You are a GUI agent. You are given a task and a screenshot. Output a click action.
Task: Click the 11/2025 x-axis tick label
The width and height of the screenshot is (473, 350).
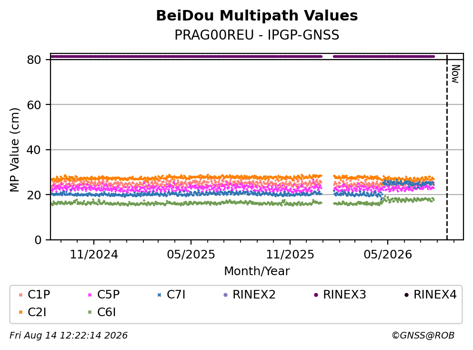pos(290,255)
